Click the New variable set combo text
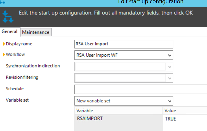This screenshot has height=131, width=207. pos(93,101)
